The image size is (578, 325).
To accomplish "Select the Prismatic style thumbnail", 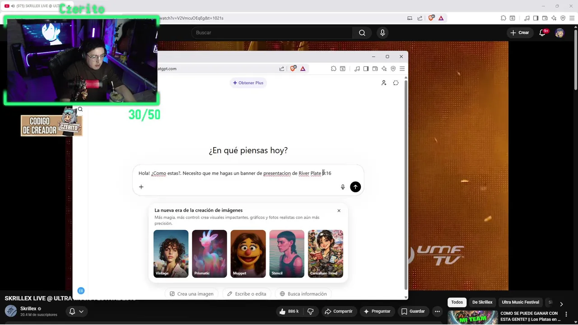I will click(209, 254).
